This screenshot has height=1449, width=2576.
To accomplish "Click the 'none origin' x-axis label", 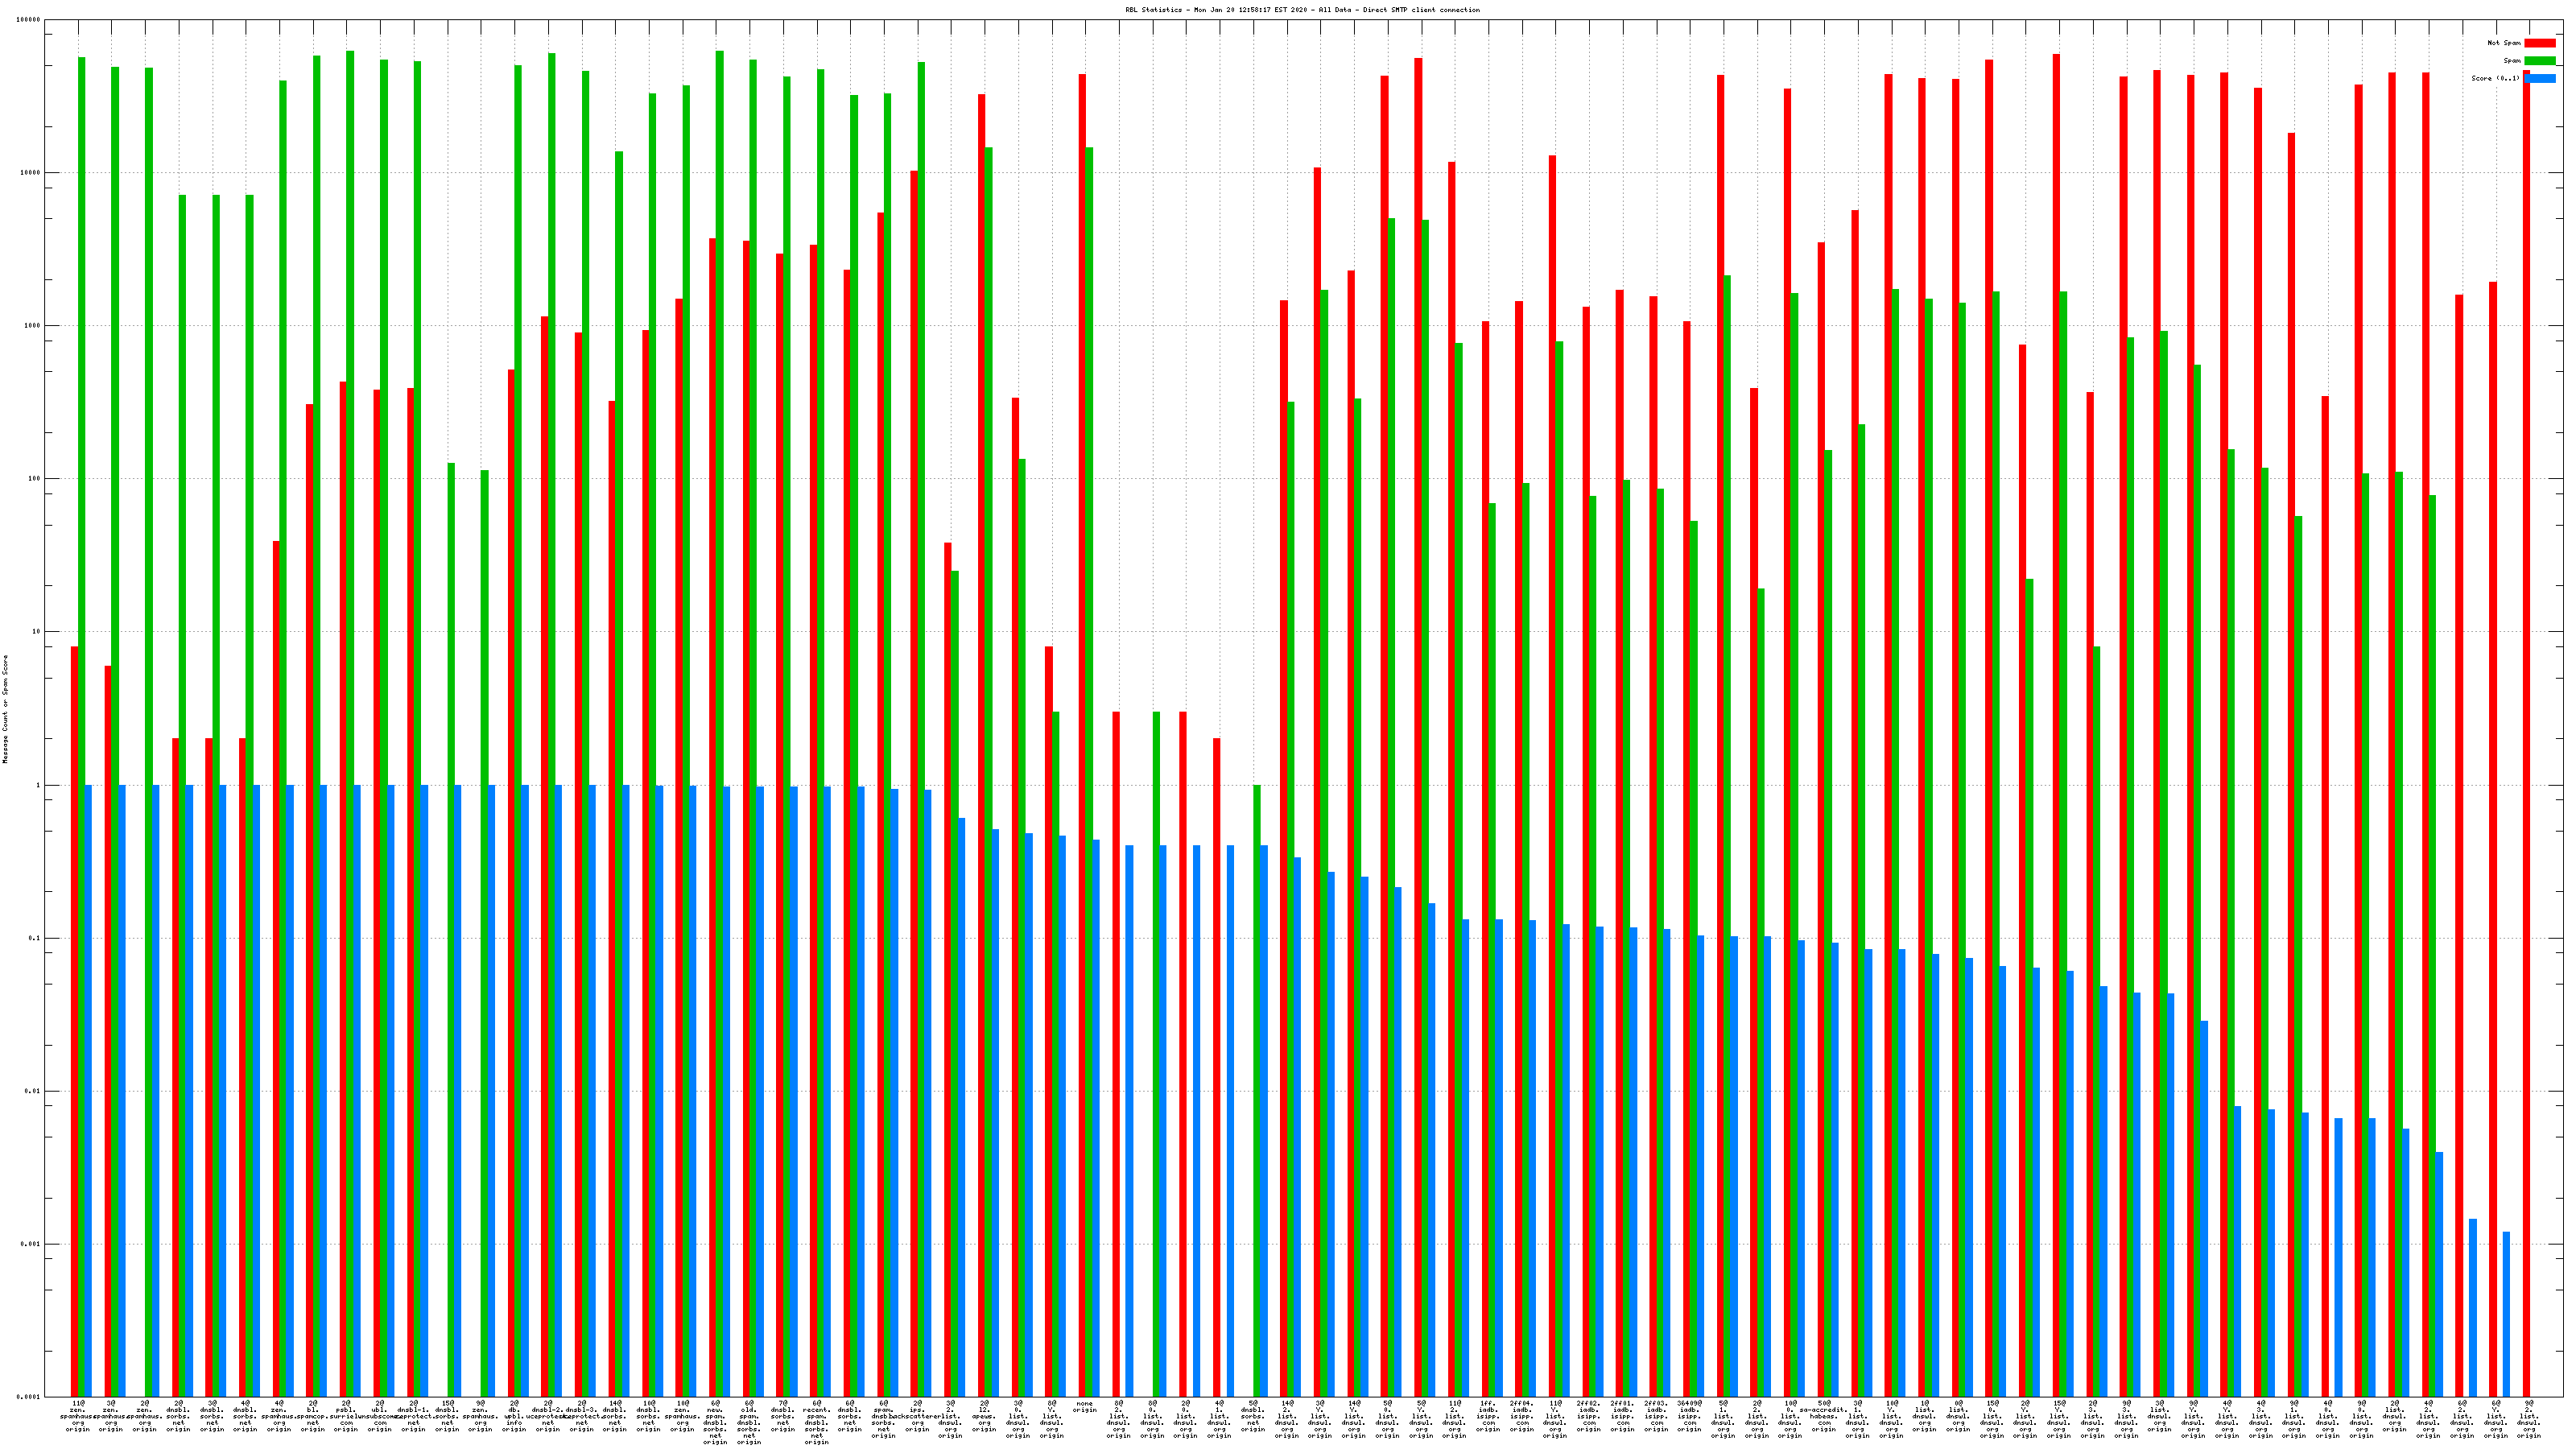I will 1085,1407.
